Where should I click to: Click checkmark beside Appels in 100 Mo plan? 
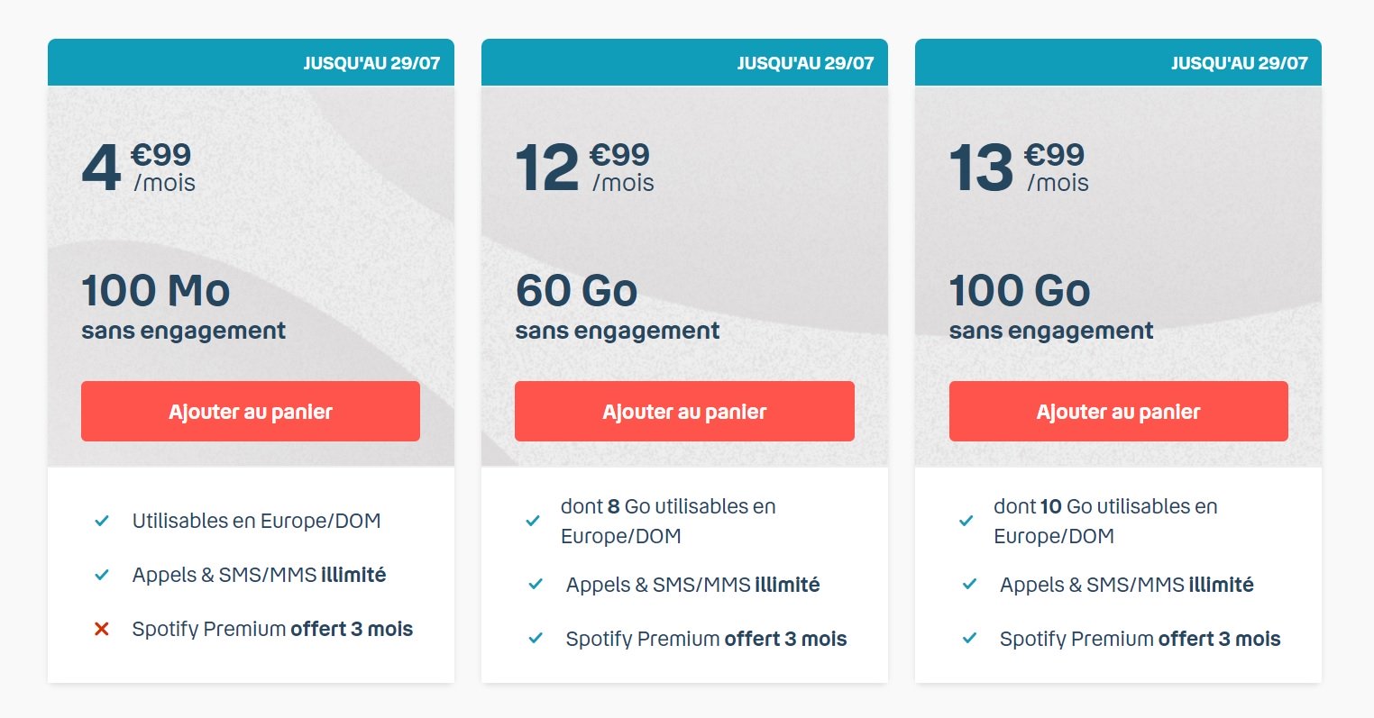(x=102, y=575)
